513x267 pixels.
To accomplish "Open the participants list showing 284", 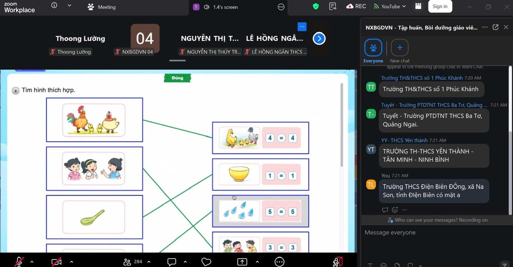I will click(133, 262).
